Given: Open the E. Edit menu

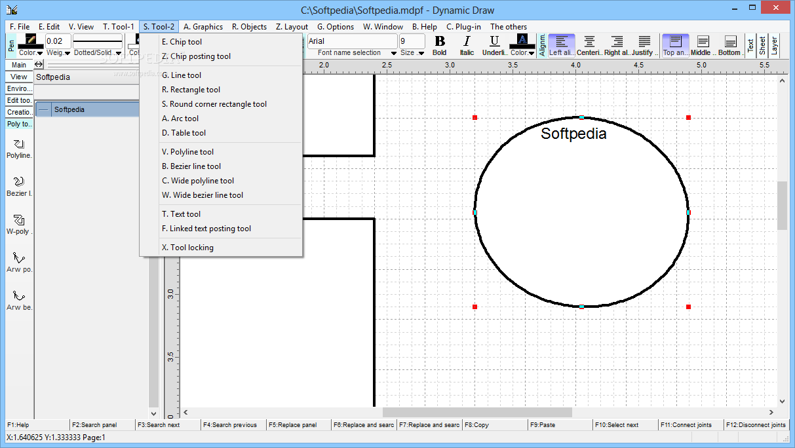Looking at the screenshot, I should 49,27.
